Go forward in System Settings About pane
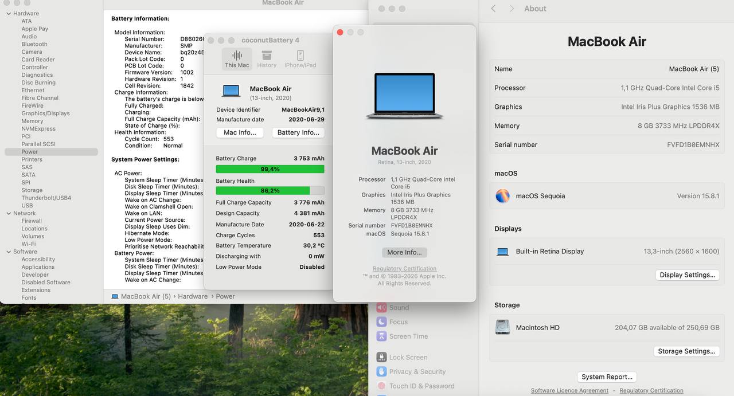Image resolution: width=734 pixels, height=396 pixels. [x=512, y=9]
